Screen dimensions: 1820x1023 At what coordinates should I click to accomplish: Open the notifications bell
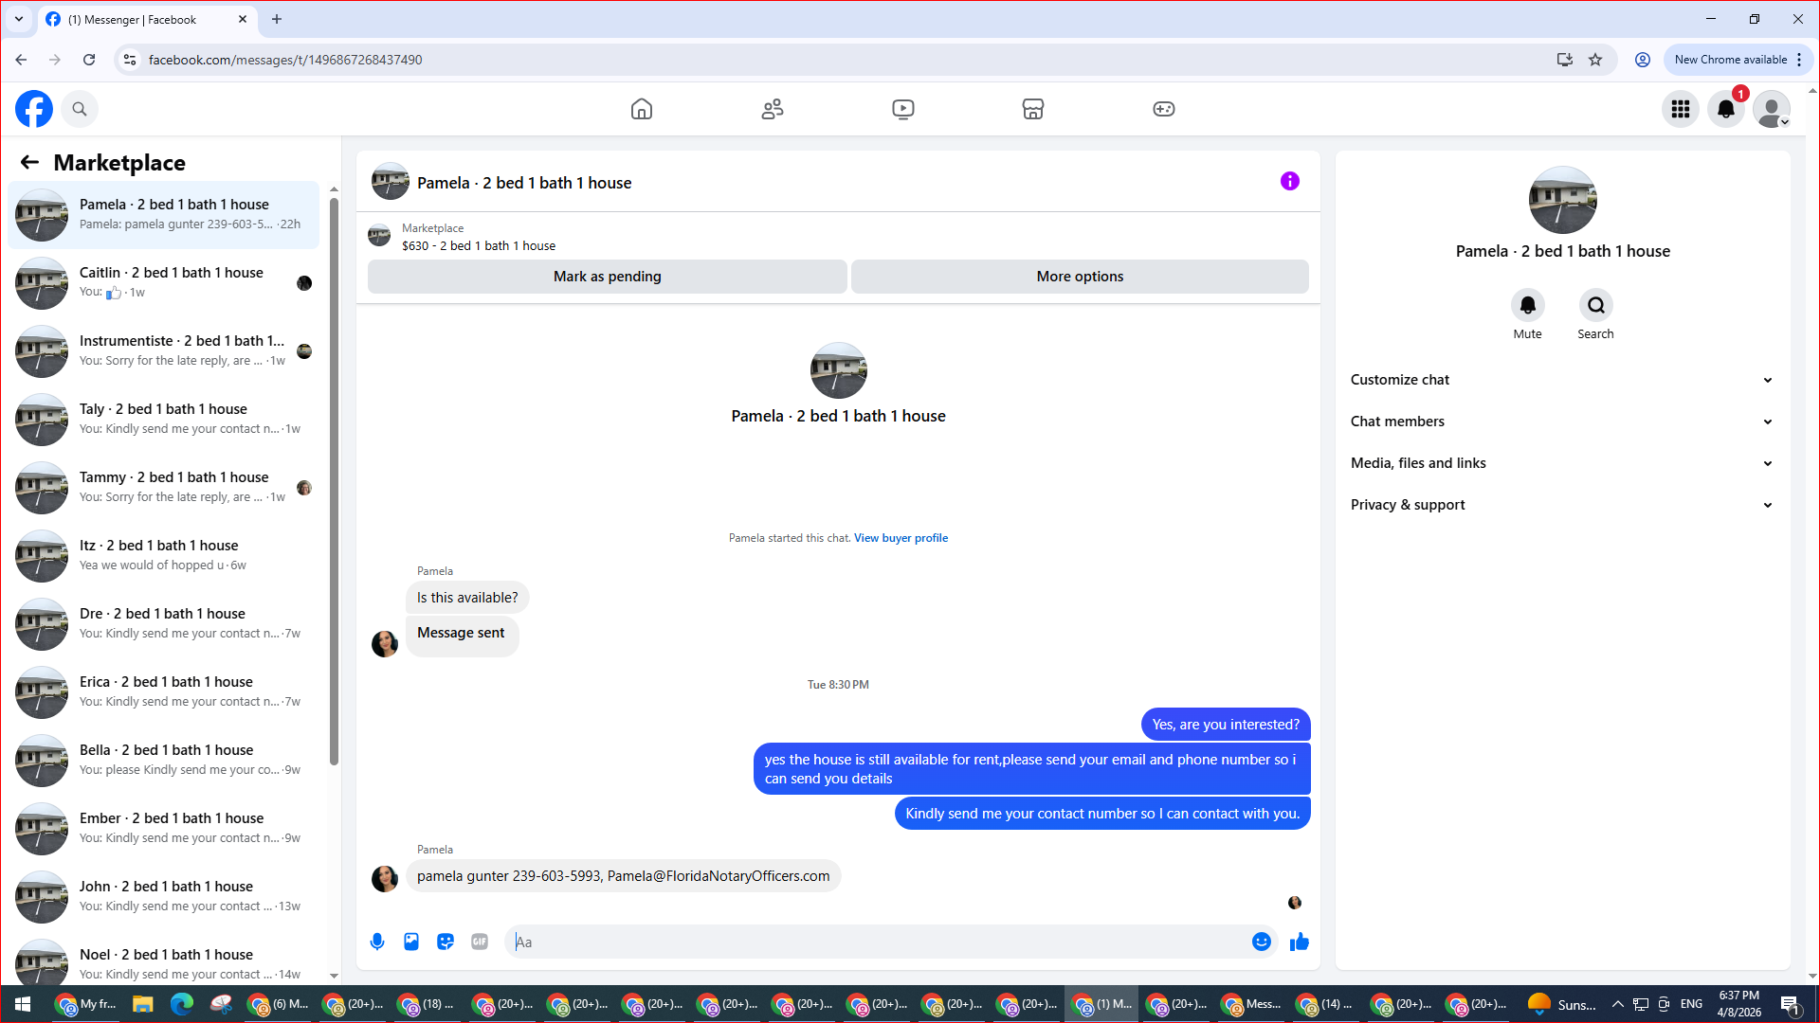click(1725, 109)
